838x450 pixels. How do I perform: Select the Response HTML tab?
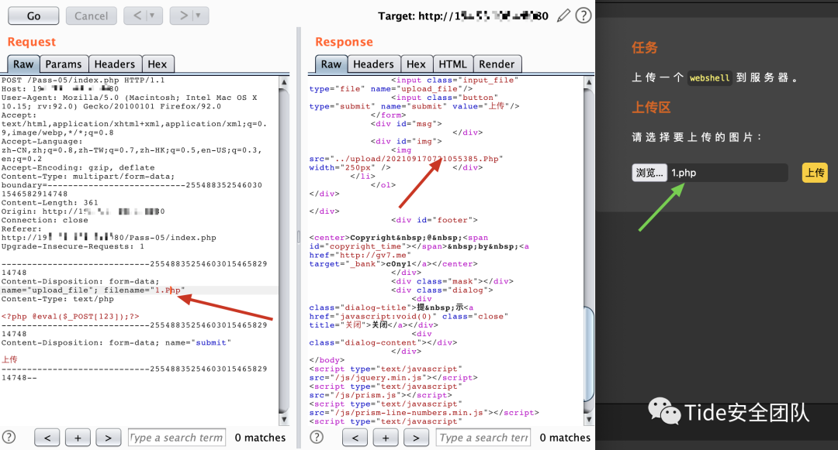pyautogui.click(x=452, y=64)
